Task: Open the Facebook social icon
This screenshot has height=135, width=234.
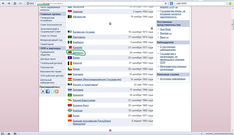Action: [x=48, y=92]
